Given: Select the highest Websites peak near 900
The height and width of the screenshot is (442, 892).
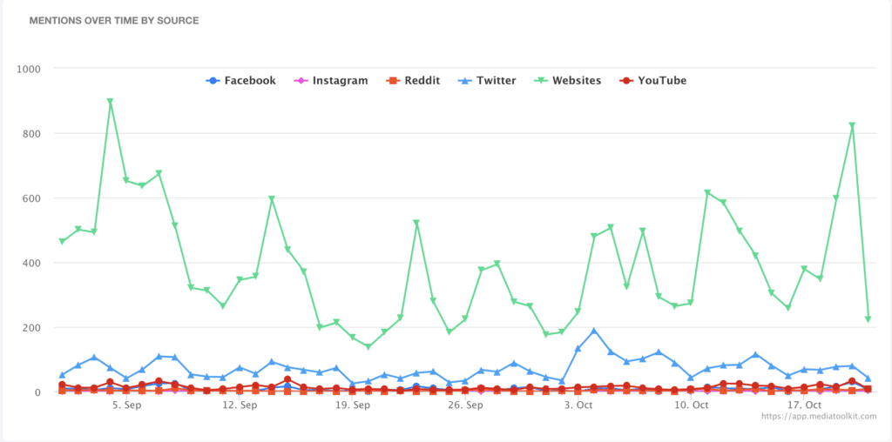Looking at the screenshot, I should pos(110,102).
